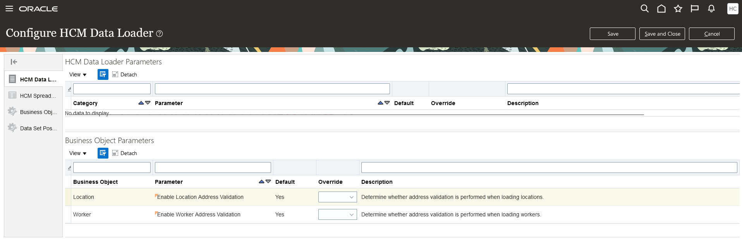Toggle Query By Example in HCM Data Loader Parameters
Image resolution: width=742 pixels, height=240 pixels.
tap(103, 74)
